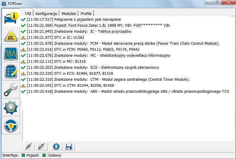Viewport: 236px width, 159px height.
Task: Open the wrench service functions section
Action: pos(11,89)
